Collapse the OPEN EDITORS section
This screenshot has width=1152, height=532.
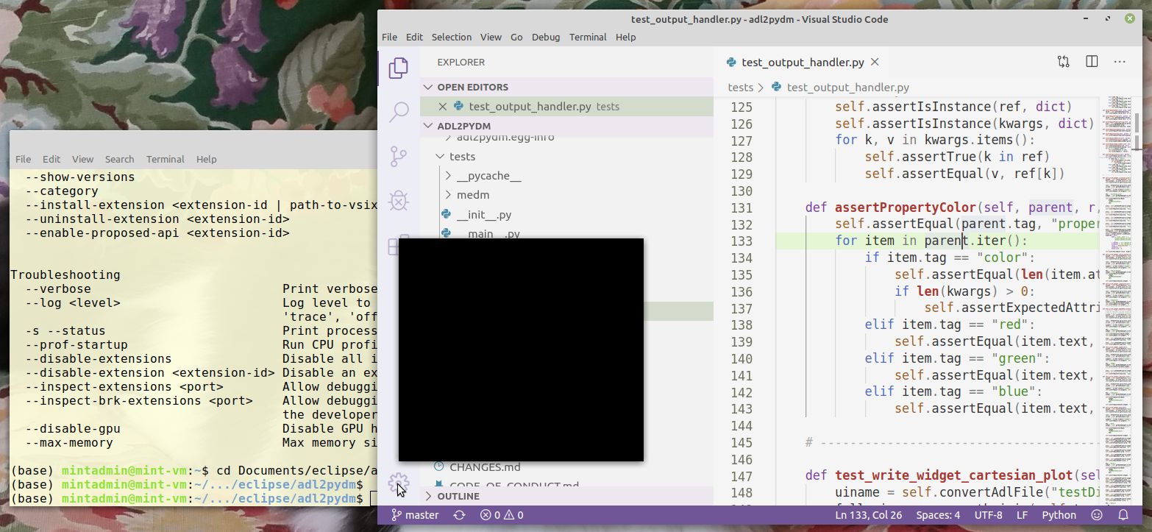(566, 87)
